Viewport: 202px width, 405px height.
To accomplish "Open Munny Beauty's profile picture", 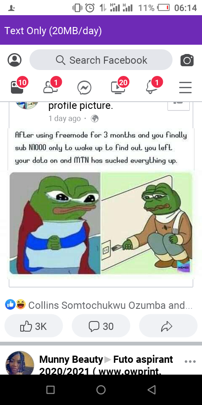I will tap(20, 363).
